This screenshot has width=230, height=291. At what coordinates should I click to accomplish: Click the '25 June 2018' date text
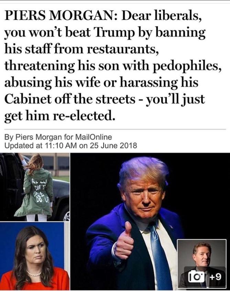click(x=113, y=145)
